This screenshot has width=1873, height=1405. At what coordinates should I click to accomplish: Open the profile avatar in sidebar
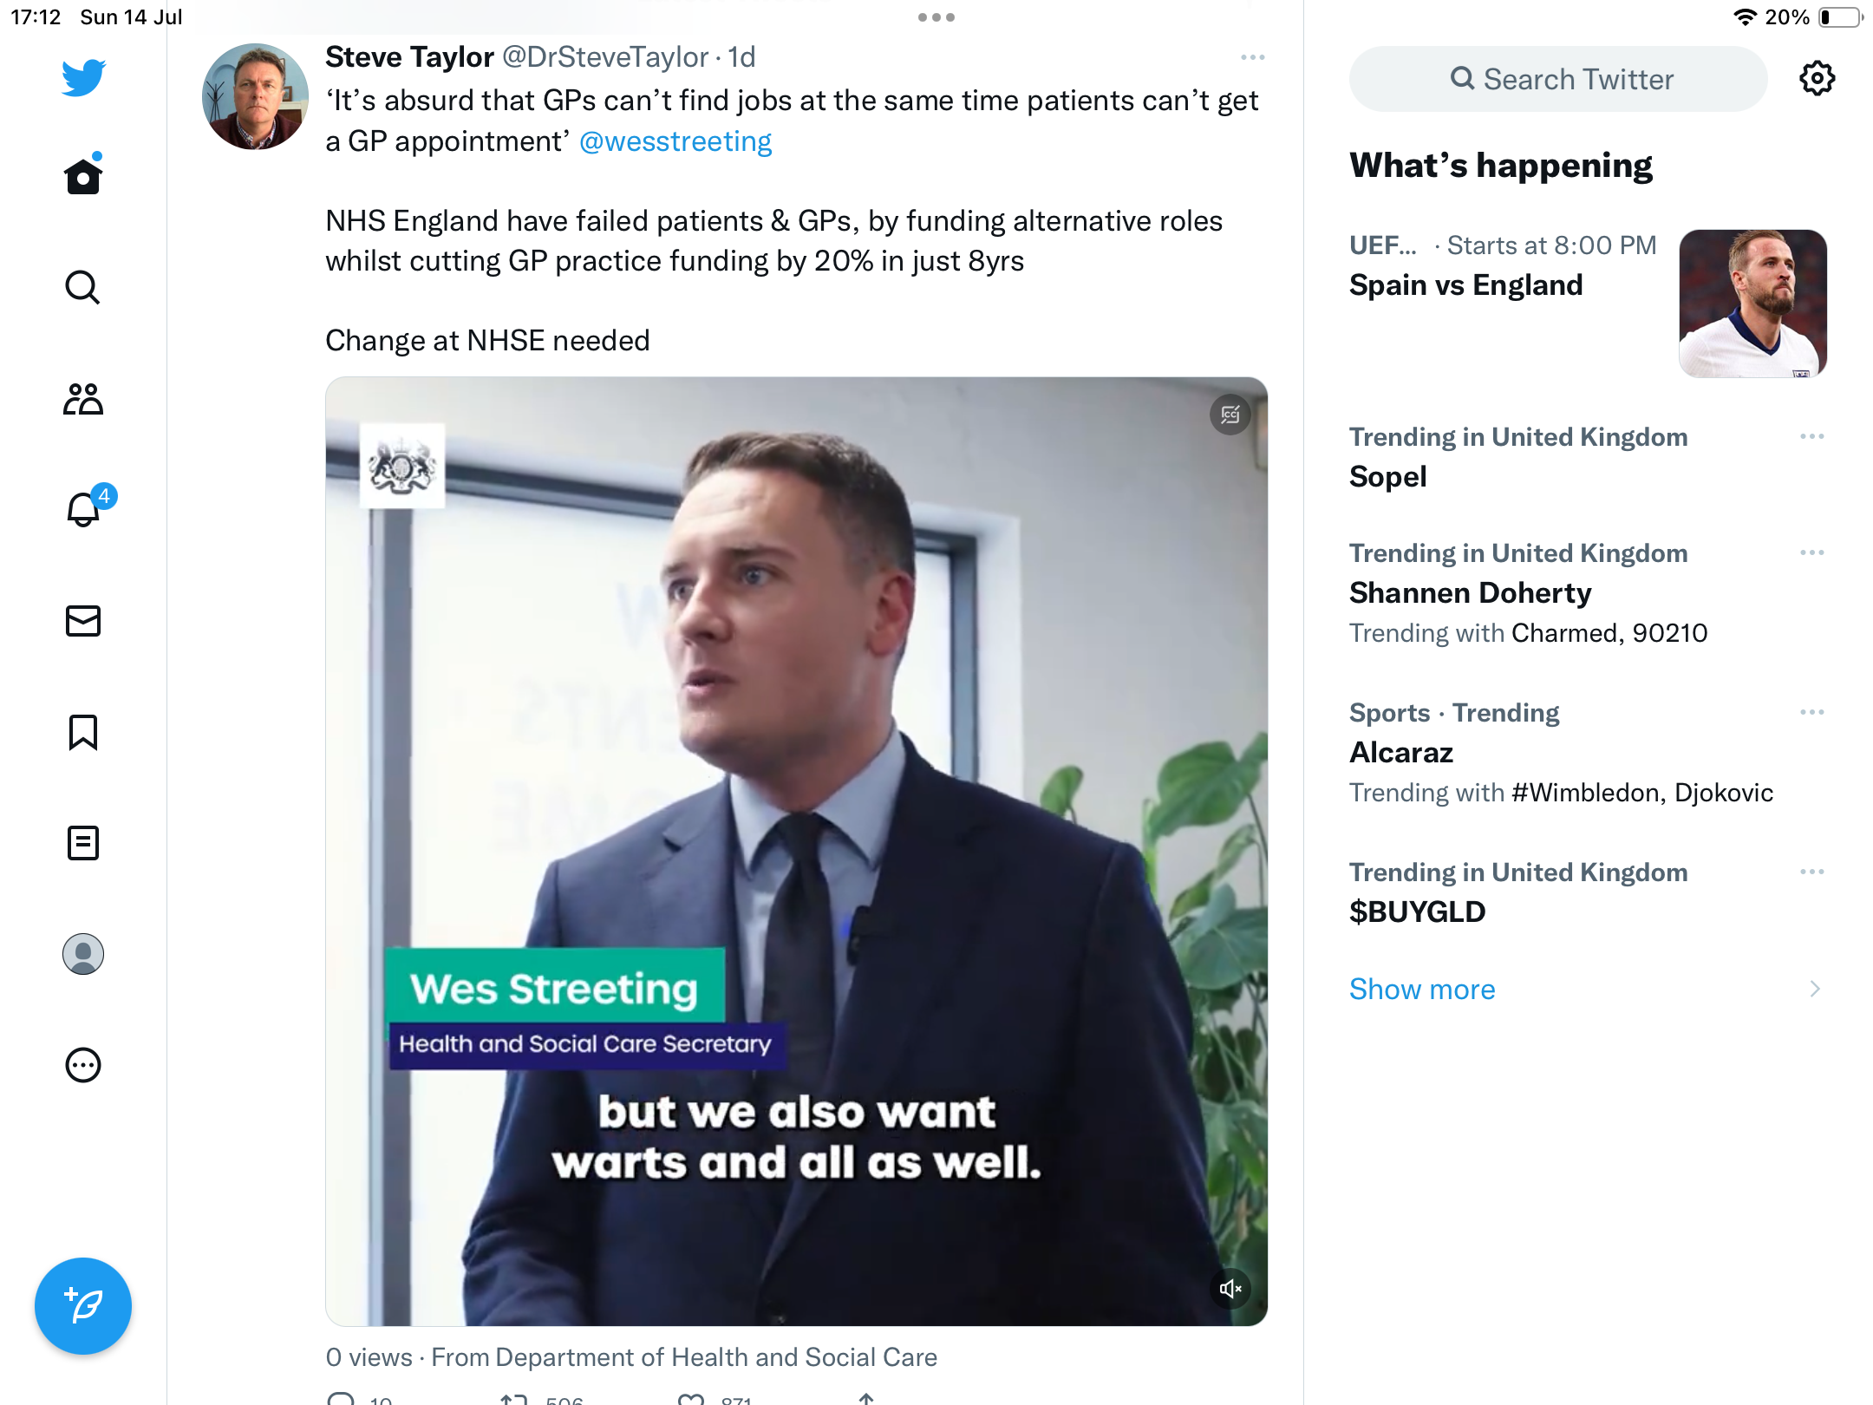(83, 954)
